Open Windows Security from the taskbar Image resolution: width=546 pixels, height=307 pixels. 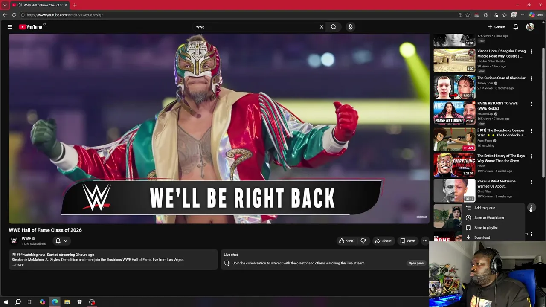click(79, 302)
